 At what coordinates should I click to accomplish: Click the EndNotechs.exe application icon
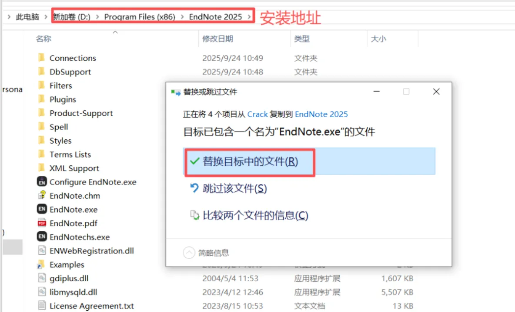42,236
